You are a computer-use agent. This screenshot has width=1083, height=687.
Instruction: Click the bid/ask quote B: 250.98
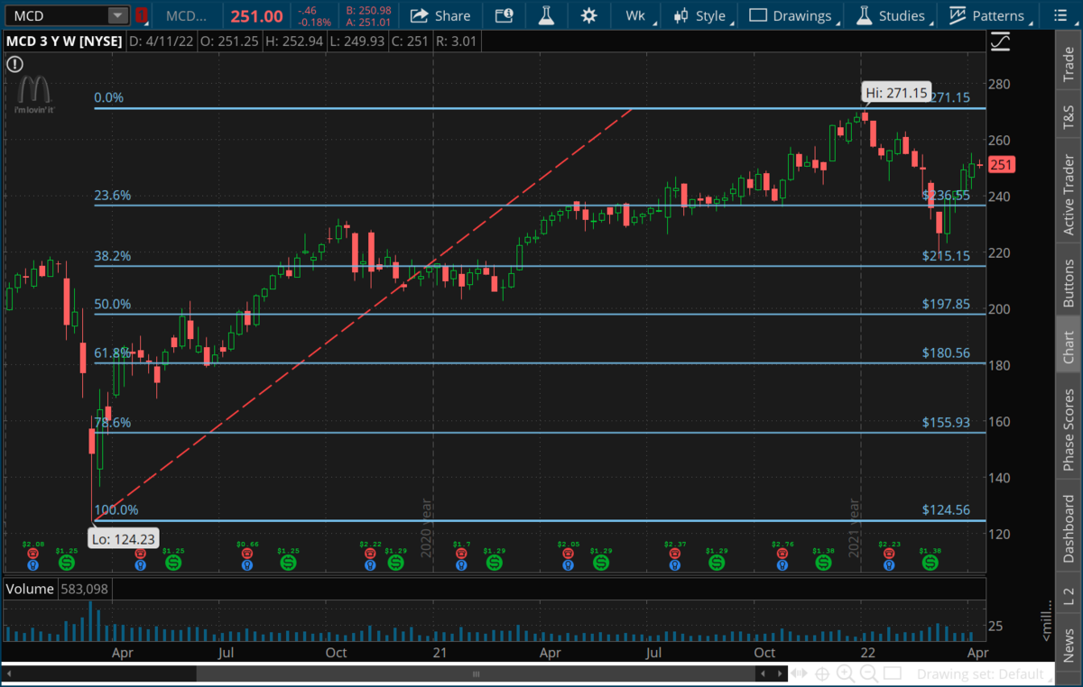(x=367, y=10)
